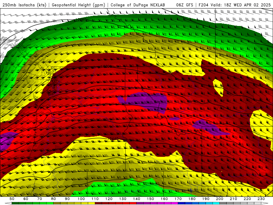Image resolution: width=273 pixels, height=205 pixels.
Task: Select the bright red swatch just before 140
Action: tap(133, 203)
